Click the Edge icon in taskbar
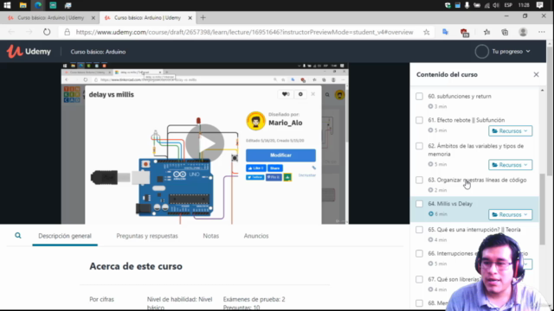This screenshot has height=311, width=554. (38, 5)
